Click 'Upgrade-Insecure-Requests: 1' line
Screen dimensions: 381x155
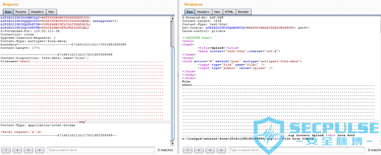(x=28, y=38)
